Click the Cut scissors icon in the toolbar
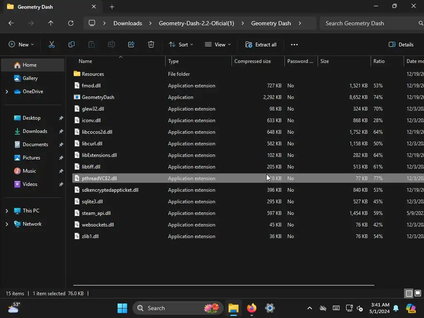The width and height of the screenshot is (424, 318). [x=51, y=45]
